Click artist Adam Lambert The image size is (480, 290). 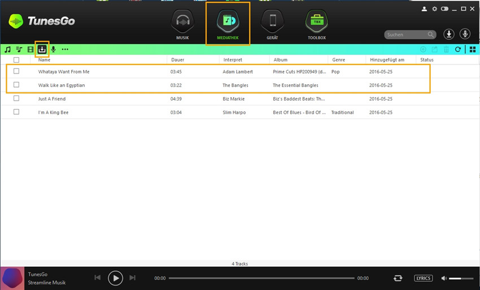pos(238,72)
